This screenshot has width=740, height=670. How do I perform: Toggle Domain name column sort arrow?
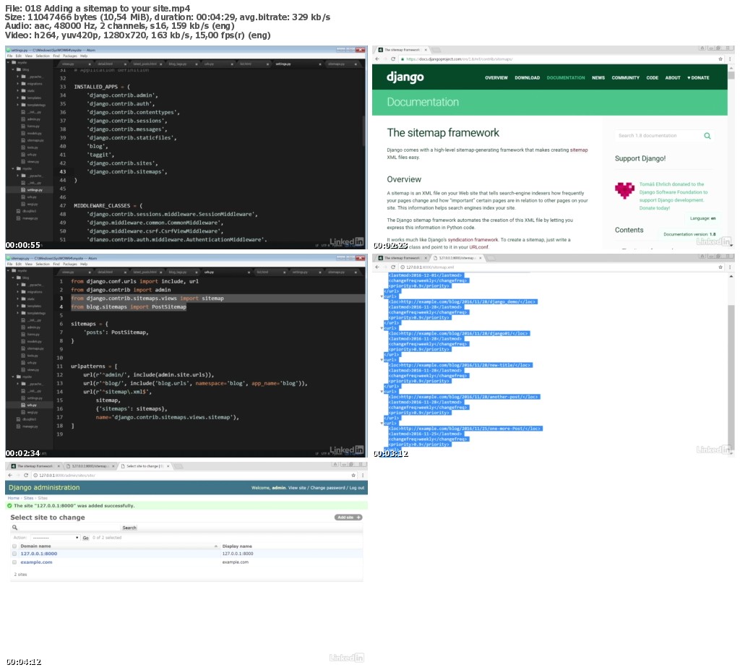point(215,546)
